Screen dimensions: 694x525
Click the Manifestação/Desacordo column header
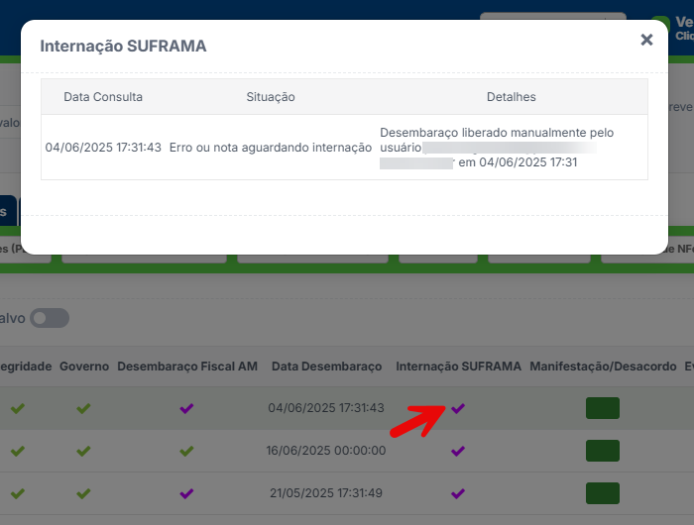tap(603, 367)
